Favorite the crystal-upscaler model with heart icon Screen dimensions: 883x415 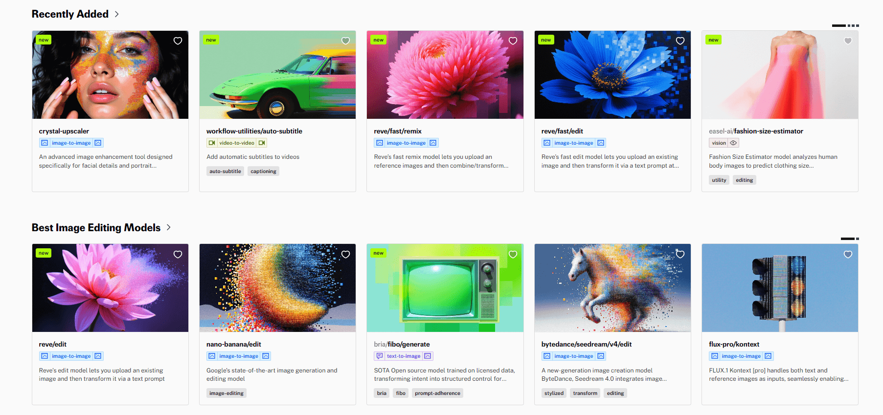tap(178, 41)
